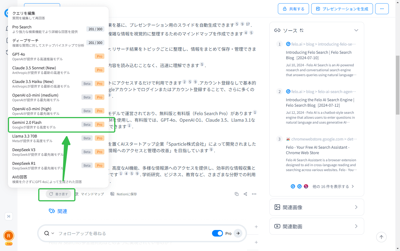Image resolution: width=400 pixels, height=251 pixels.
Task: Click the 201 / 300 counter for Pro Search
Action: (x=95, y=29)
